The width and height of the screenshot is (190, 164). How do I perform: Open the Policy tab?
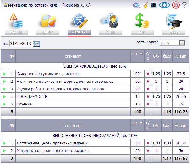click(173, 32)
